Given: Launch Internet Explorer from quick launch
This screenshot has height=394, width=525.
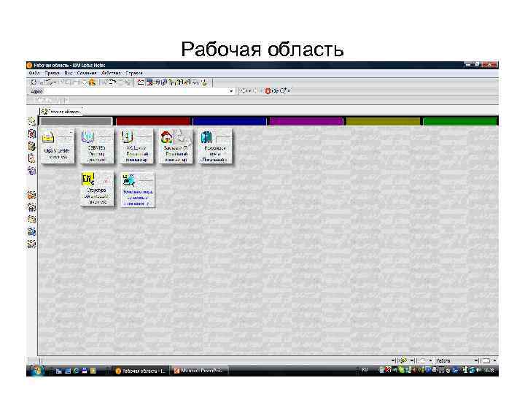Looking at the screenshot, I should [76, 371].
